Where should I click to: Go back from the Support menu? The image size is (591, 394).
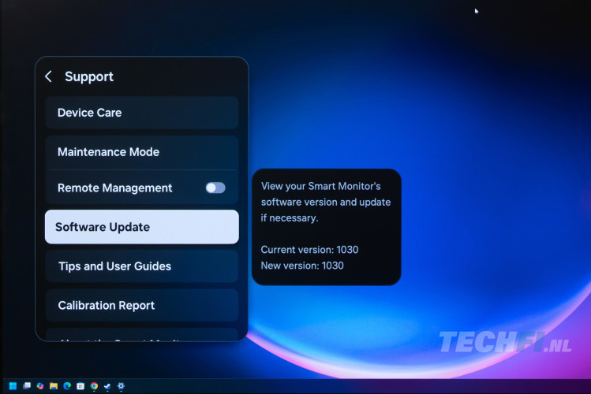pyautogui.click(x=49, y=76)
